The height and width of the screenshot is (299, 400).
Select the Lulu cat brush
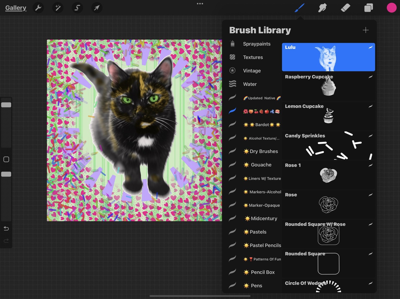[x=328, y=57]
